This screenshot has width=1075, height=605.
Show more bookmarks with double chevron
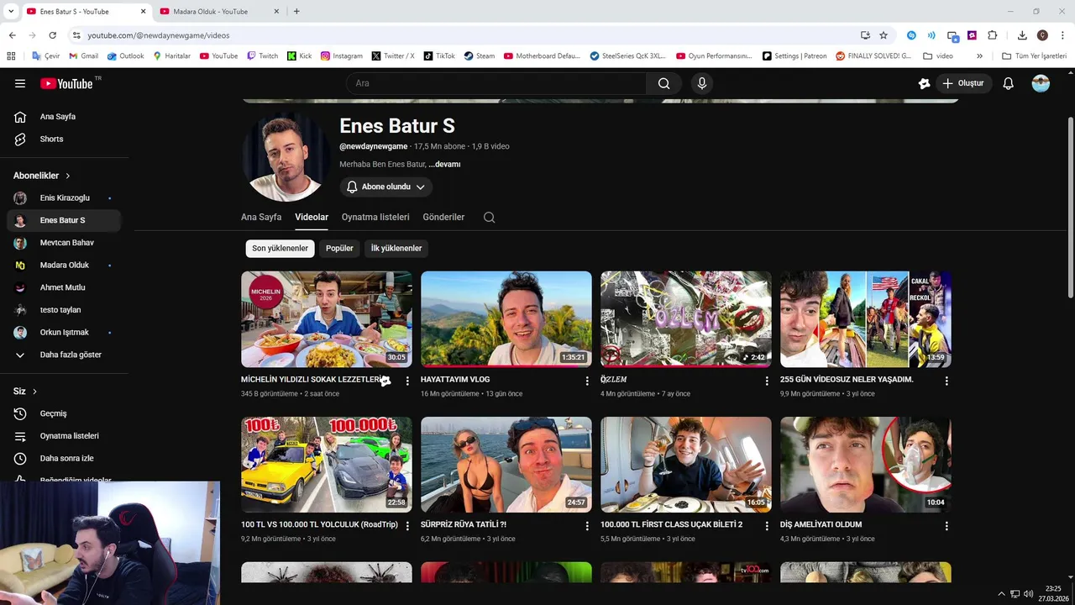click(979, 56)
